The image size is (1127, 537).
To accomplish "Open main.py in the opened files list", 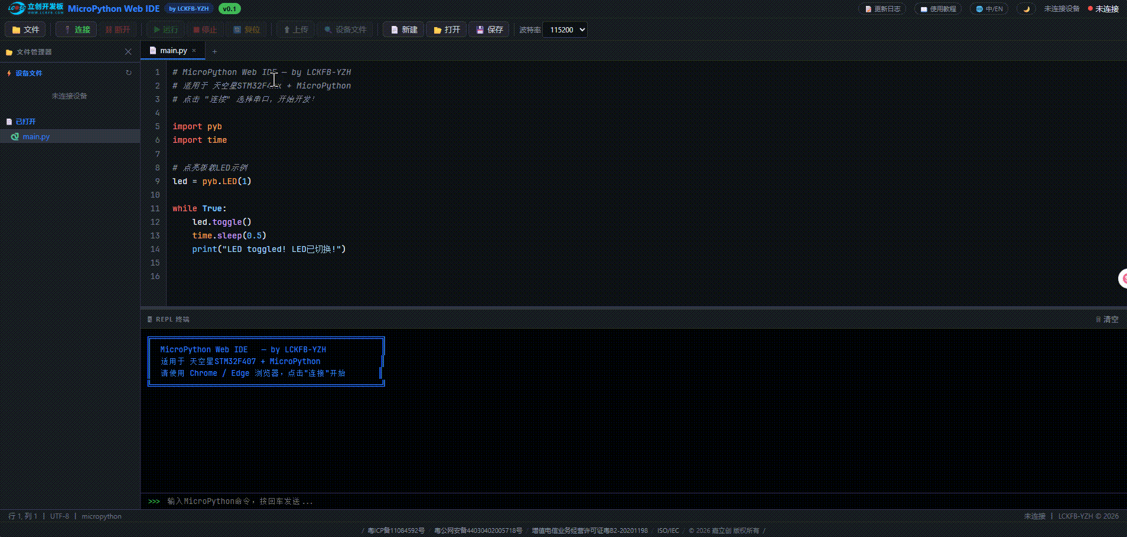I will tap(36, 136).
